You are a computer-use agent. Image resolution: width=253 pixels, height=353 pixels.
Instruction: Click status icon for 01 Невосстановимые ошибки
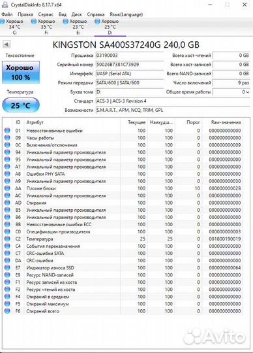click(x=7, y=130)
